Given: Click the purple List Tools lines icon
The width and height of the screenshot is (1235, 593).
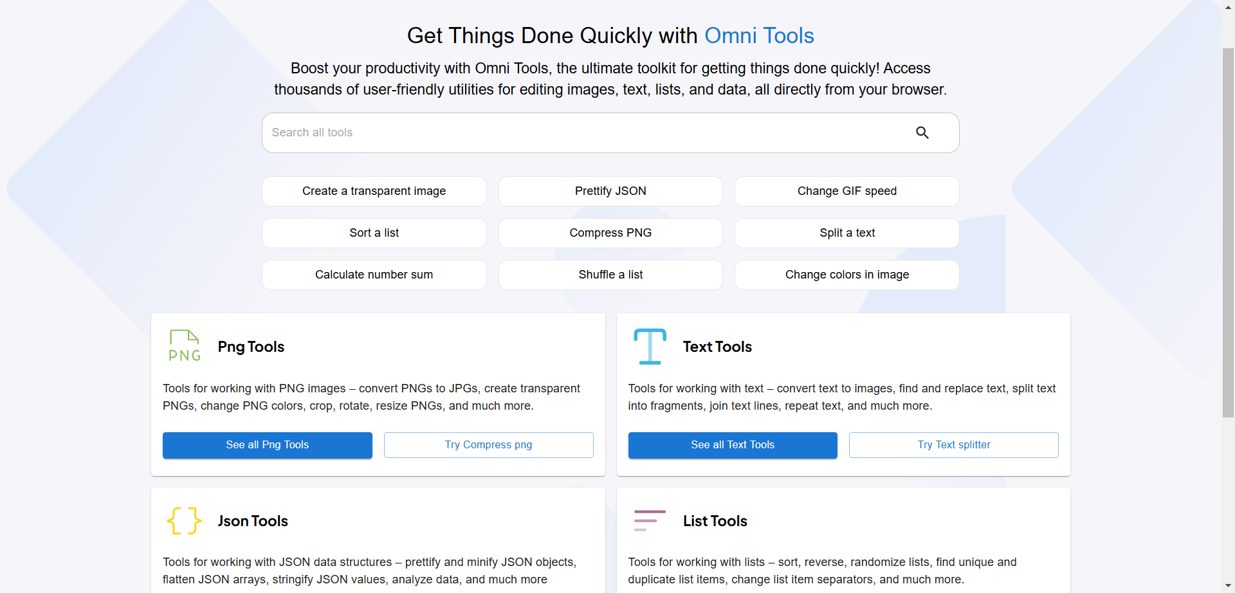Looking at the screenshot, I should (x=650, y=520).
